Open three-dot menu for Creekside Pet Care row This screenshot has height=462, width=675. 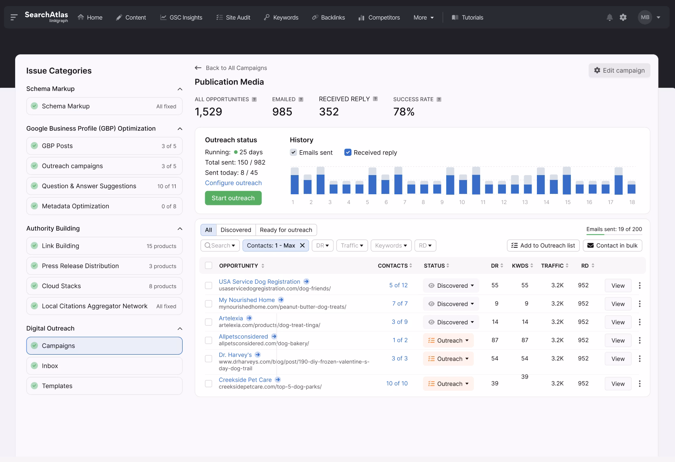639,384
